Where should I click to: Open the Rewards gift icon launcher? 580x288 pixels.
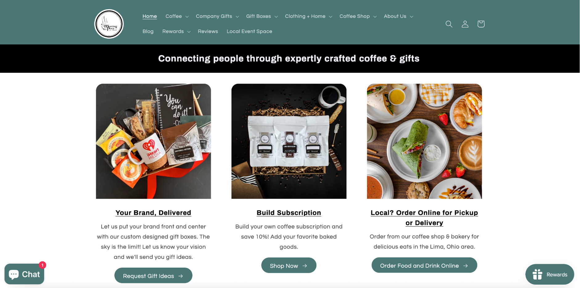pyautogui.click(x=550, y=274)
